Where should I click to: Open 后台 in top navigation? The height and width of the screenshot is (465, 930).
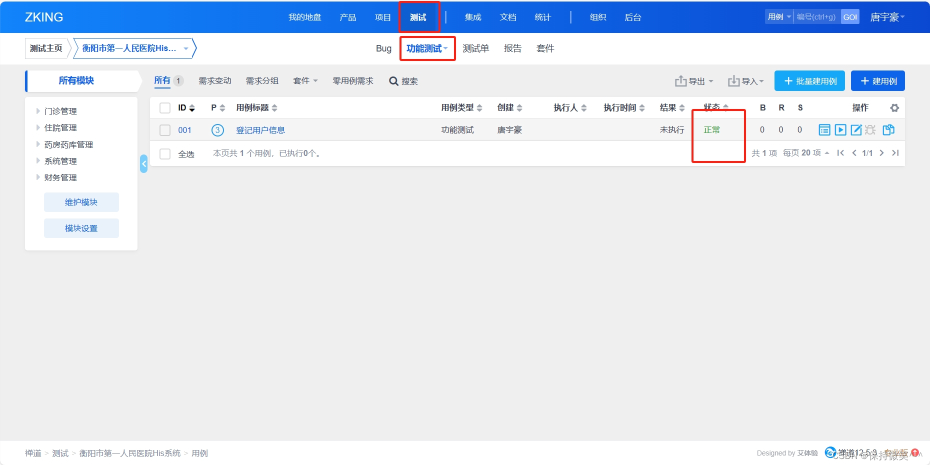(x=633, y=17)
